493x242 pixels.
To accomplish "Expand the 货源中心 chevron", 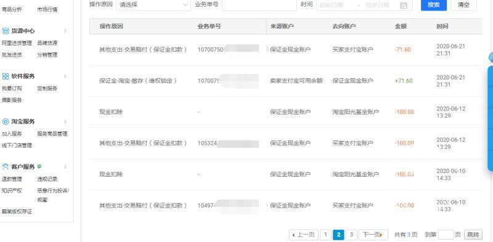I will click(x=65, y=31).
